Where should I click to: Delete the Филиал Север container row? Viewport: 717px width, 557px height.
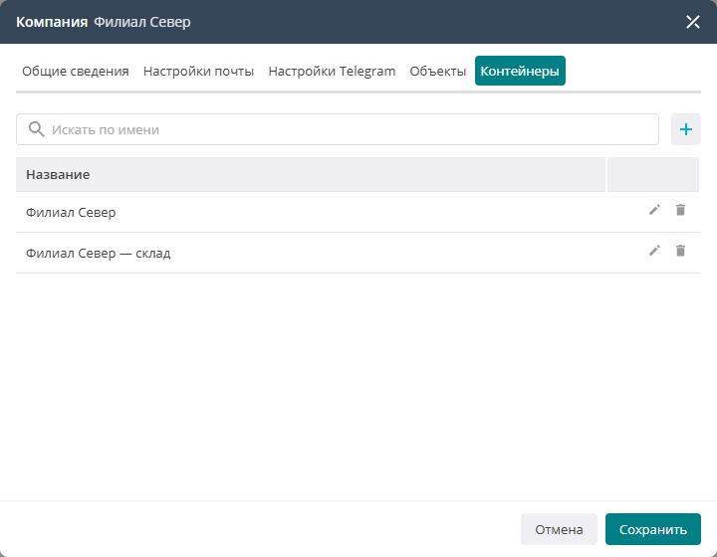(680, 210)
